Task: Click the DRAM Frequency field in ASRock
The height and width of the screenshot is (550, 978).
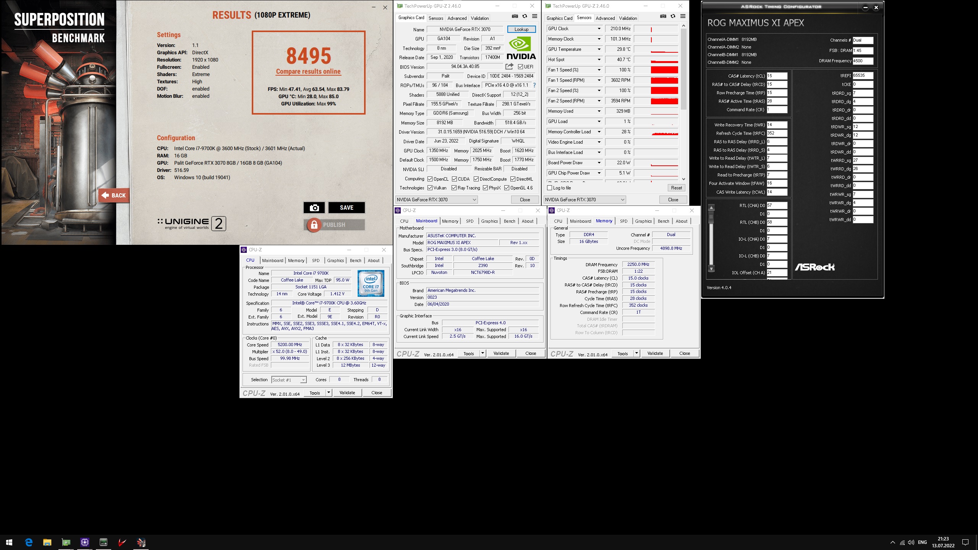Action: tap(863, 61)
